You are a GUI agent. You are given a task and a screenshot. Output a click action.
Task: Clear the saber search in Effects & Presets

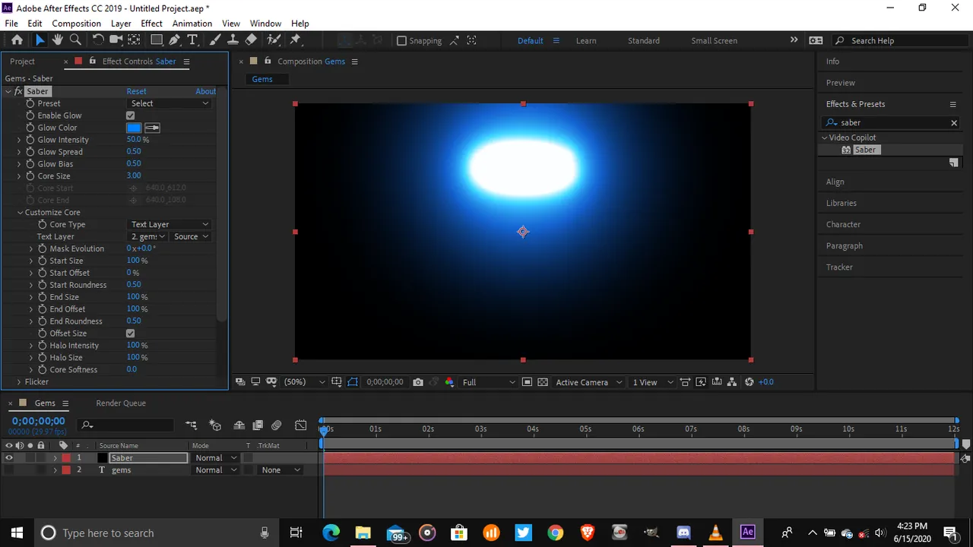pyautogui.click(x=954, y=122)
